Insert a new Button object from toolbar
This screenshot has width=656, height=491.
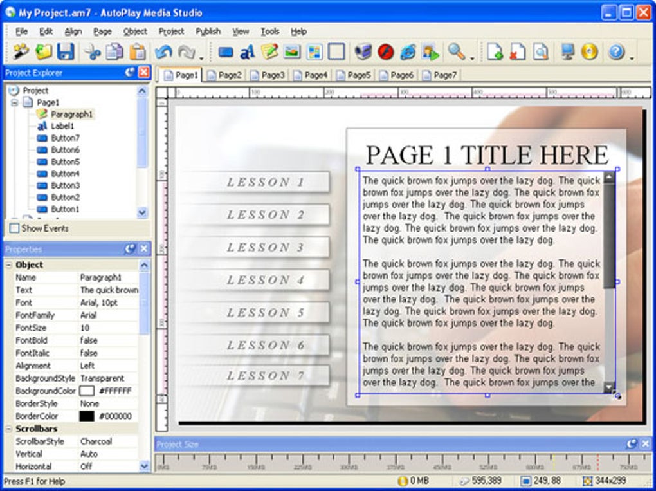[226, 52]
